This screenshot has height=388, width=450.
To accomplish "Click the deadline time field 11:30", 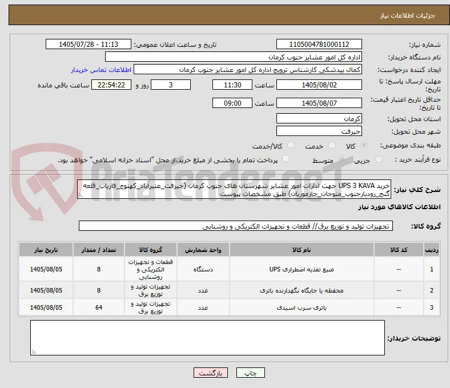I will tap(232, 85).
